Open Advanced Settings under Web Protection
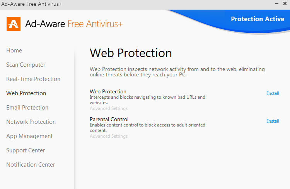 pyautogui.click(x=109, y=108)
